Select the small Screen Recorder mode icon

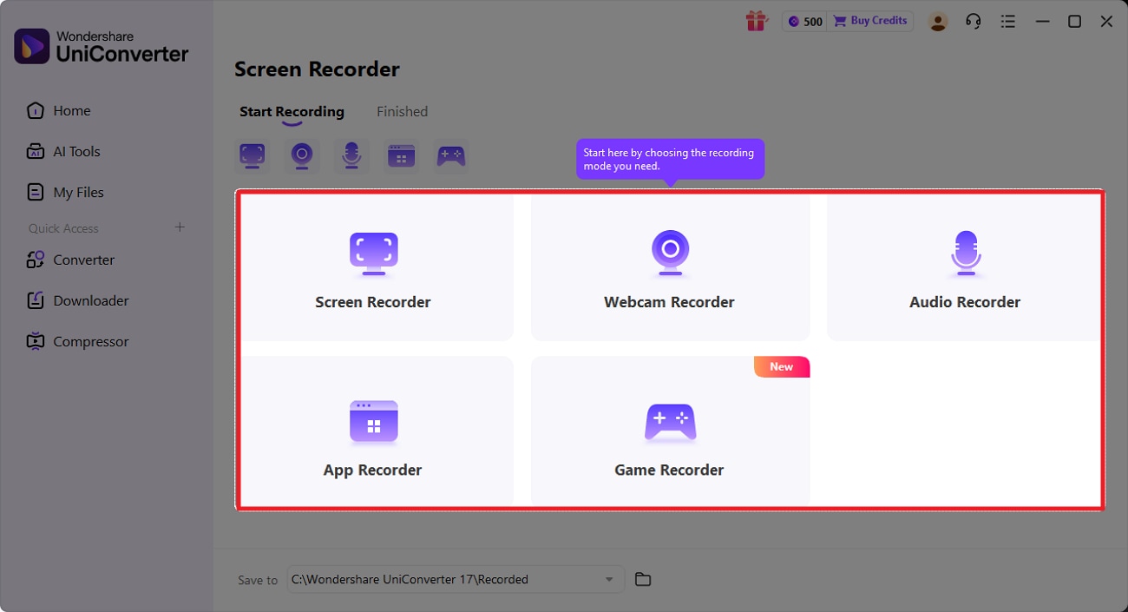[x=252, y=156]
